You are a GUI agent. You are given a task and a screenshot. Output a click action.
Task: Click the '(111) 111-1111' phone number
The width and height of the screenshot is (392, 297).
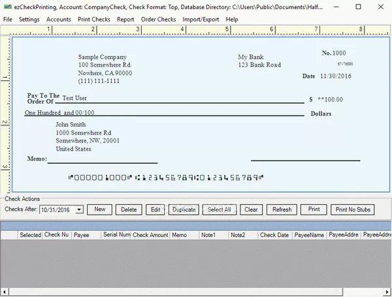click(x=99, y=81)
